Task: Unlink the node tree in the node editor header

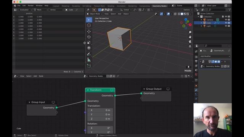Action: pyautogui.click(x=114, y=76)
